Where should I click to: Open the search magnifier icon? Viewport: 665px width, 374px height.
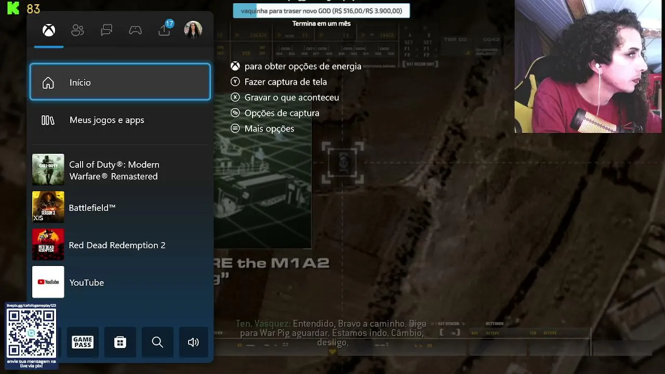click(157, 342)
